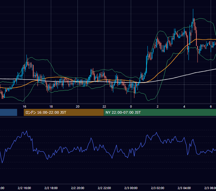This screenshot has width=216, height=191.
Task: Click the '4' hour label on chart axis
Action: point(184,107)
